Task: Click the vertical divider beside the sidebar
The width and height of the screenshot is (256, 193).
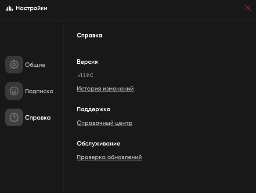Action: [x=63, y=106]
